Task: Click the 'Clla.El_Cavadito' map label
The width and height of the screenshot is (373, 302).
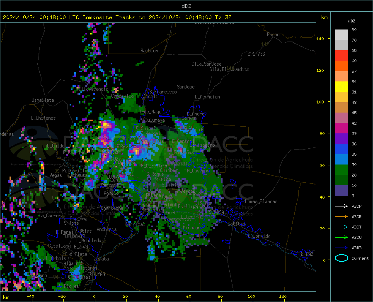Action: point(229,69)
